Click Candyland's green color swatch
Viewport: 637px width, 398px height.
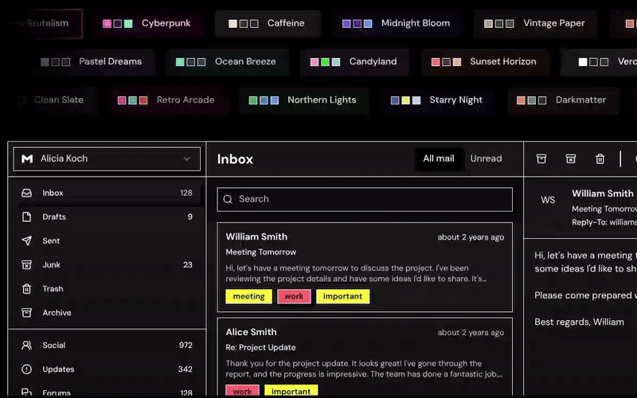coord(325,62)
